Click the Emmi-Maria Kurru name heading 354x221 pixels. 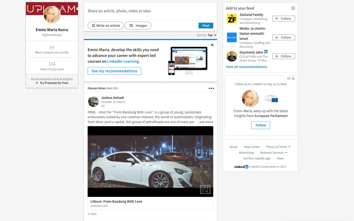tap(52, 30)
